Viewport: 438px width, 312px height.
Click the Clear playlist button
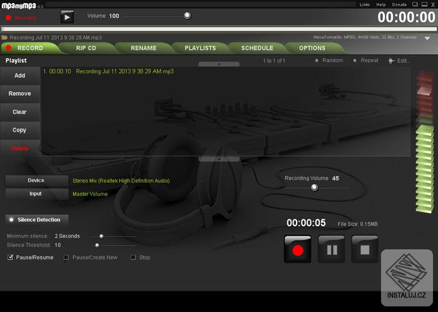[20, 112]
